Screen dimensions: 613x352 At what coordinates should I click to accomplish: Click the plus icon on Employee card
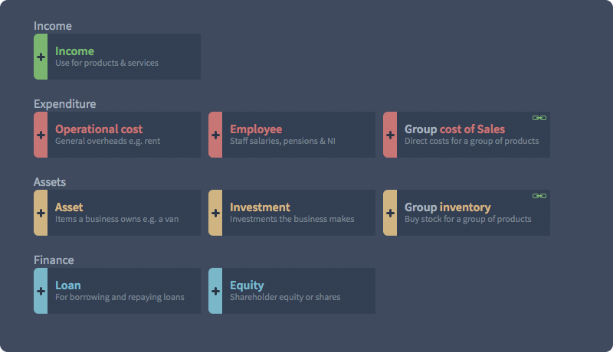point(215,135)
